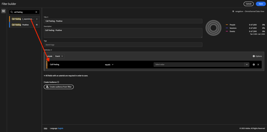Click the icon beside Call Feeling - Positive
Image resolution: width=267 pixels, height=132 pixels.
pos(37,25)
